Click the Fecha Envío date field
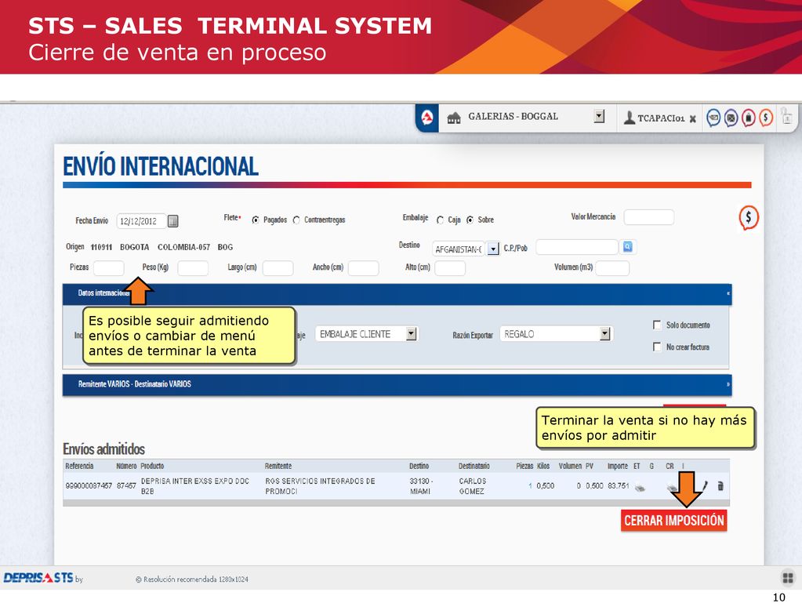Image resolution: width=802 pixels, height=614 pixels. pyautogui.click(x=141, y=221)
